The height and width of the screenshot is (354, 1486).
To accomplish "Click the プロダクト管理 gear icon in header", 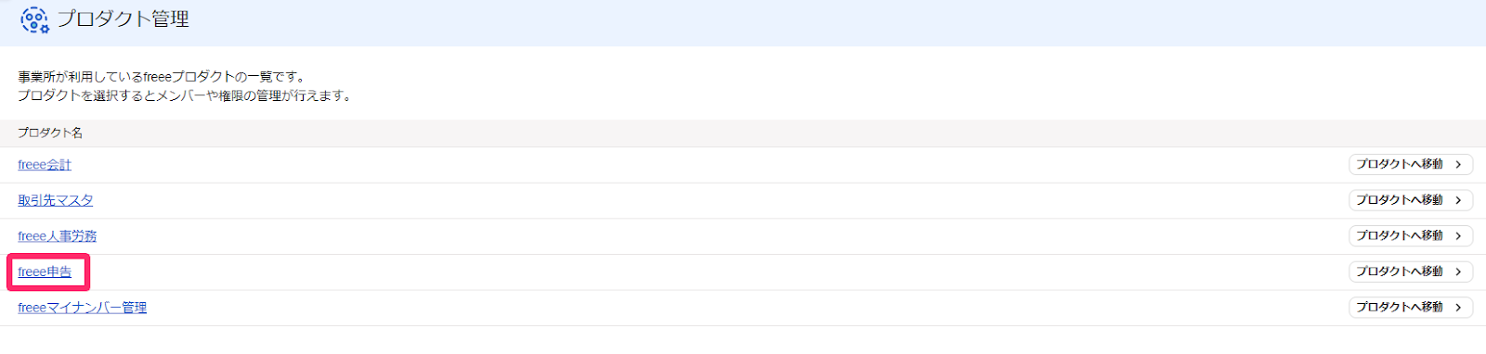I will pos(34,19).
